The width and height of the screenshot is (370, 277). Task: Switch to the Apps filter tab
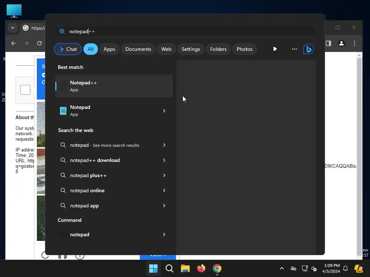pos(109,49)
